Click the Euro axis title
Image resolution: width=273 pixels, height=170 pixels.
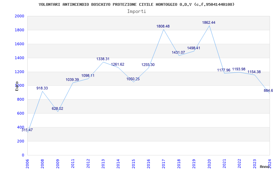click(17, 86)
